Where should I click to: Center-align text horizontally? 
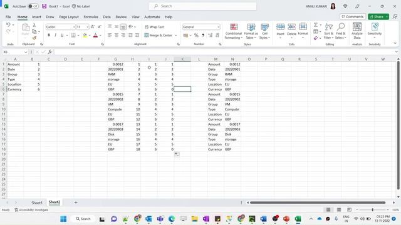coord(117,35)
